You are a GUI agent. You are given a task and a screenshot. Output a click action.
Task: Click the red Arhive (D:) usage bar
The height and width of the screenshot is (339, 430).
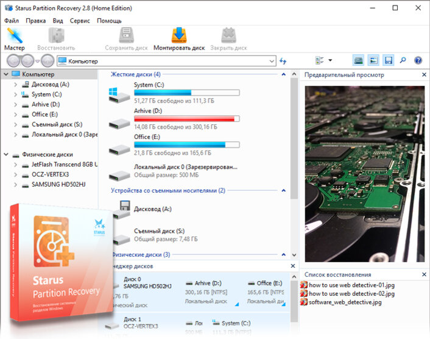(x=187, y=118)
